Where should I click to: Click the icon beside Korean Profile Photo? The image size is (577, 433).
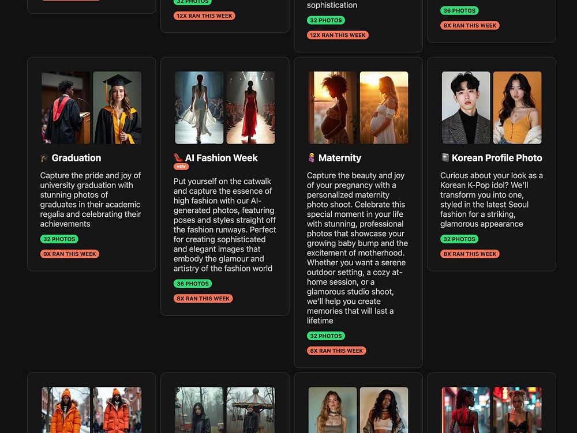(445, 157)
